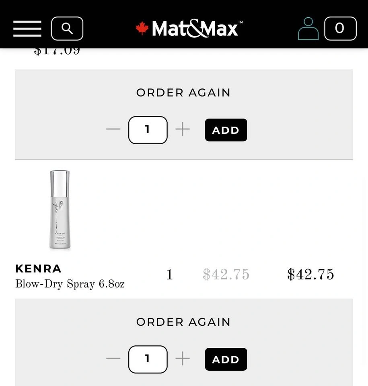Viewport: 368px width, 386px height.
Task: Decrease quantity in upper Order Again box
Action: click(x=113, y=129)
